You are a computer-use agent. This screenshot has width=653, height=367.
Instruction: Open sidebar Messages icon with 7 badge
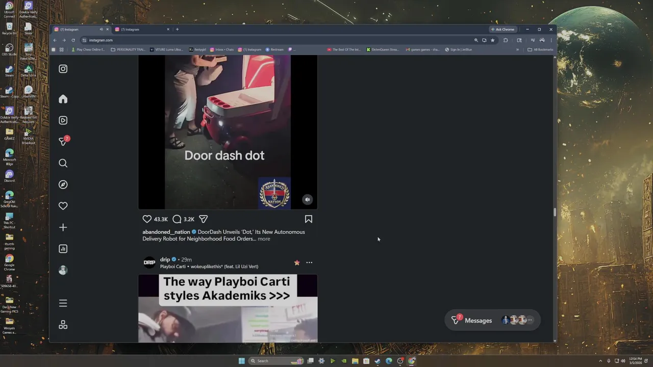click(63, 141)
